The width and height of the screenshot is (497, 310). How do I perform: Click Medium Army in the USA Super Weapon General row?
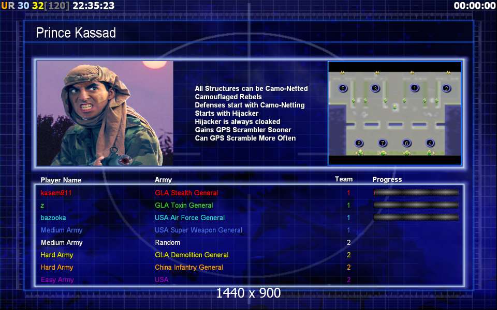[x=62, y=230]
